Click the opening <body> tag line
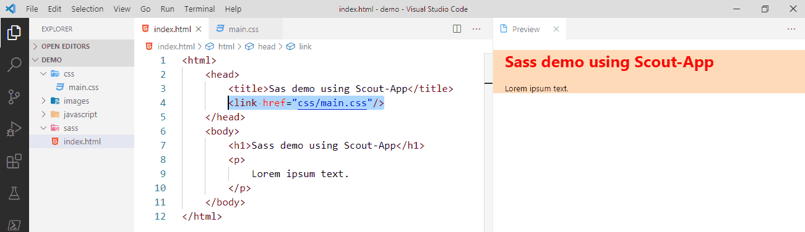 click(222, 131)
